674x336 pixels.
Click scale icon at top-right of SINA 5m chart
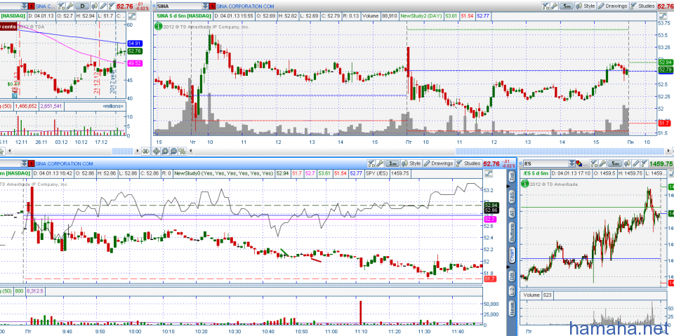662,16
